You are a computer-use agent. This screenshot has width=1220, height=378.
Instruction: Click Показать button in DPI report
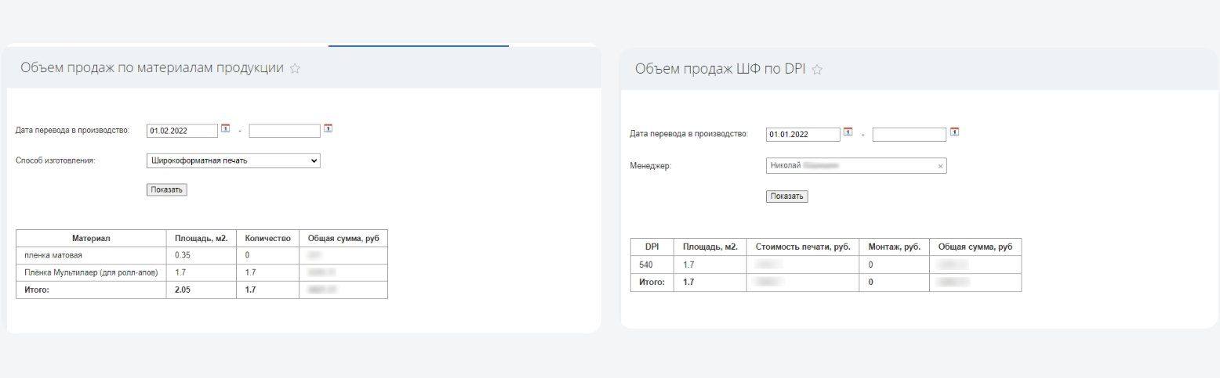point(786,196)
